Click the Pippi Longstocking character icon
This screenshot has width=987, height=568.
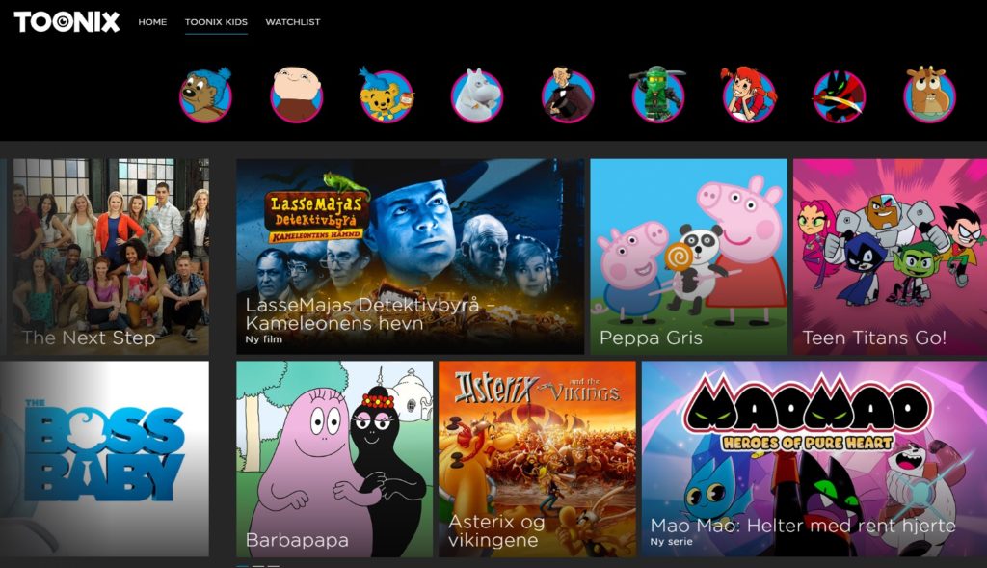pos(749,95)
